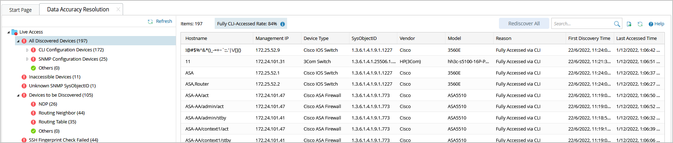The width and height of the screenshot is (673, 143).
Task: Select the Data Accuracy Resolution tab
Action: click(78, 9)
